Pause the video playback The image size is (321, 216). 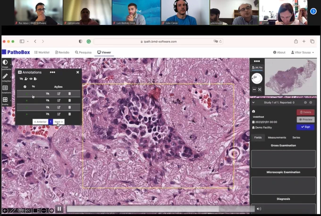tap(59, 209)
